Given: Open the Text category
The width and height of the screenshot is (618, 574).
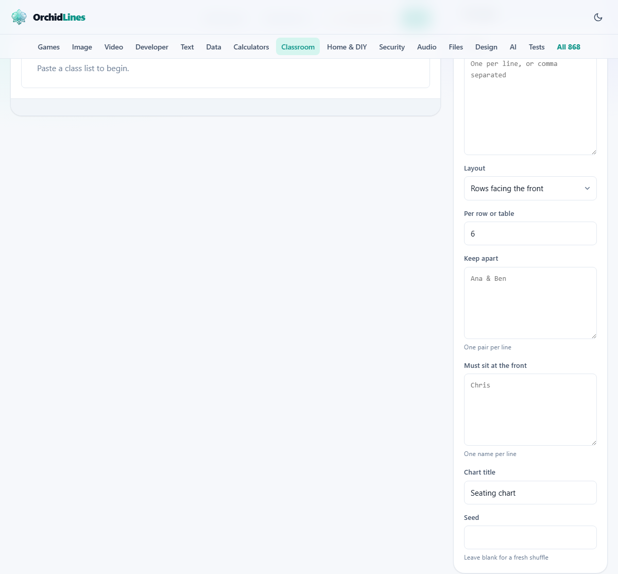Looking at the screenshot, I should (x=187, y=47).
